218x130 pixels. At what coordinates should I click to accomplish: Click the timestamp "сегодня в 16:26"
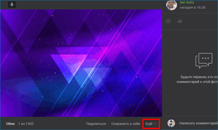193,8
